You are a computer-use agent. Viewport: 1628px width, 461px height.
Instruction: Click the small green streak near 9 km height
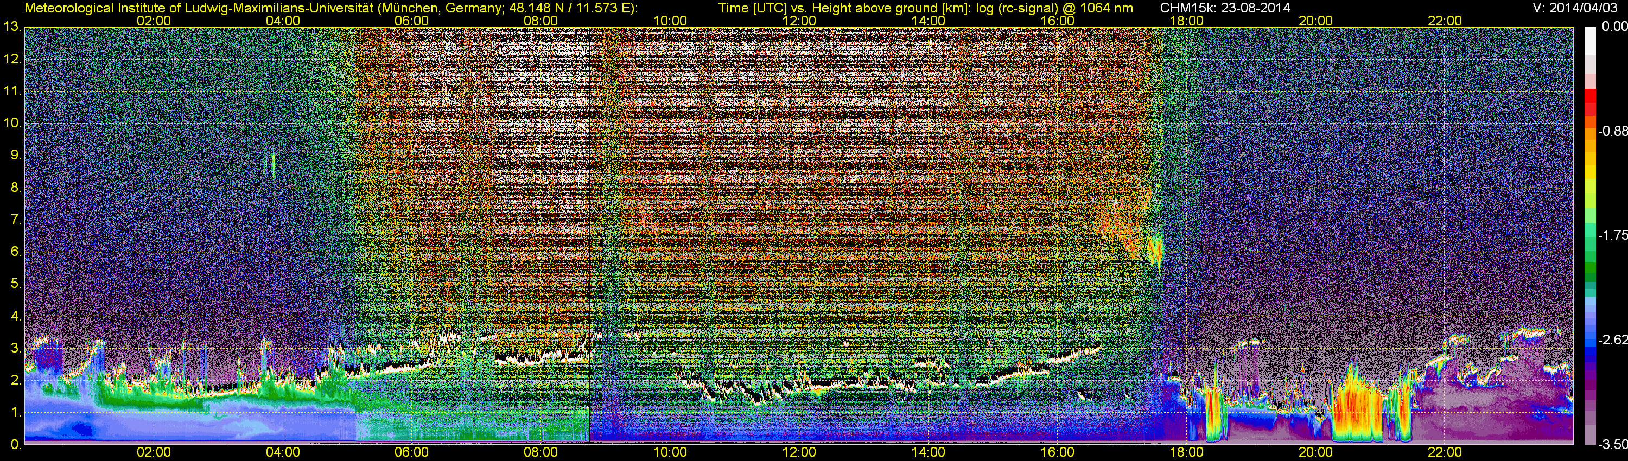click(x=272, y=164)
